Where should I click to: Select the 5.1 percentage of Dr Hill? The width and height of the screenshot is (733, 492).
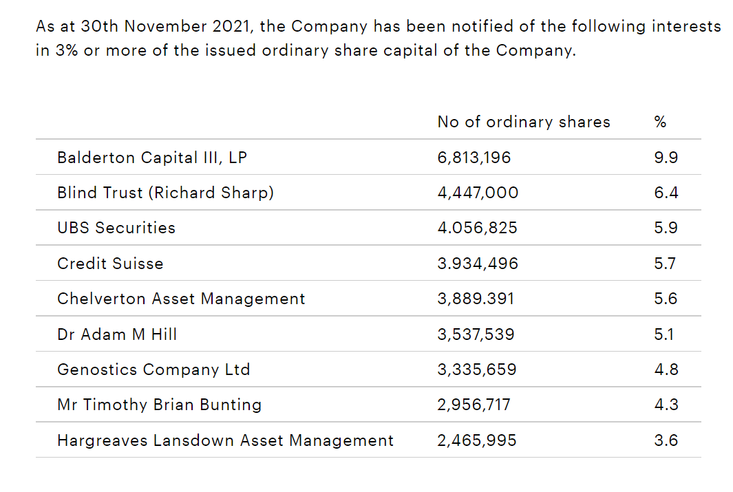pos(663,334)
